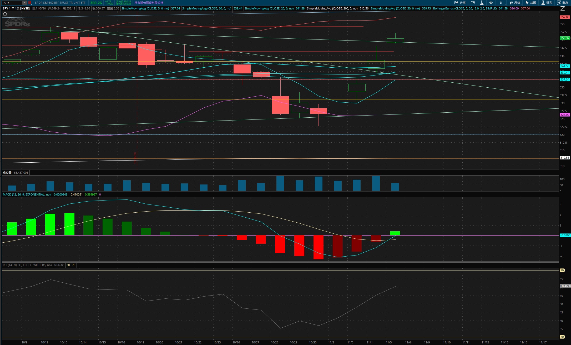Click the 337.34 price axis bubble
The width and height of the screenshot is (571, 345).
click(x=565, y=79)
